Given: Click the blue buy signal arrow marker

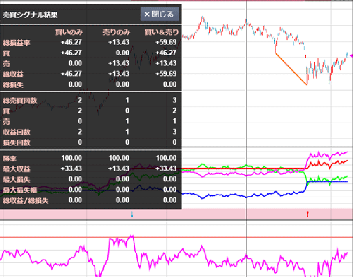Looking at the screenshot, I should [x=132, y=214].
